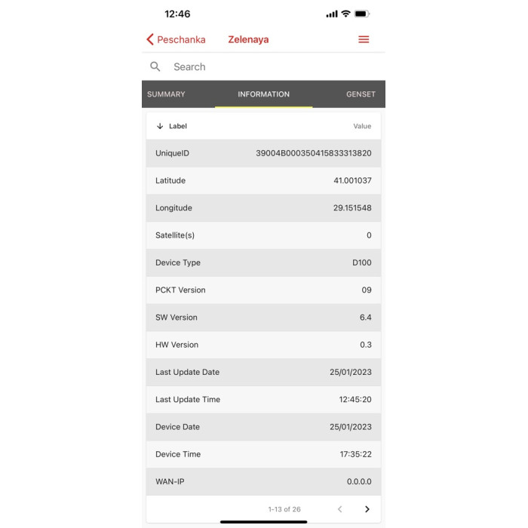Screen dimensions: 528x528
Task: Open the Genset tab
Action: (361, 94)
